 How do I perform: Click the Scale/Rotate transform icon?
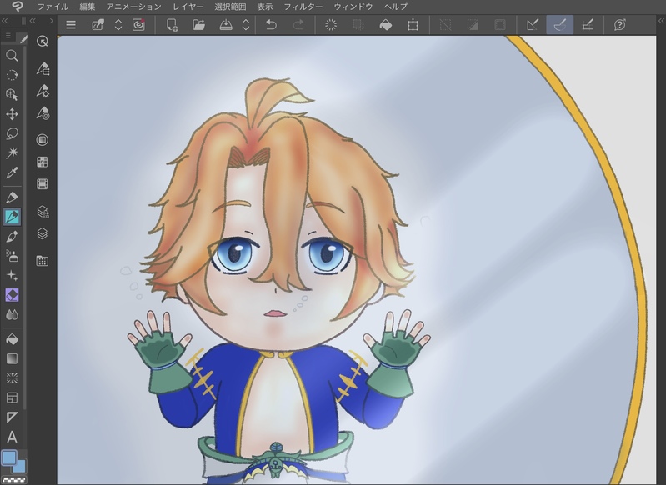point(413,25)
